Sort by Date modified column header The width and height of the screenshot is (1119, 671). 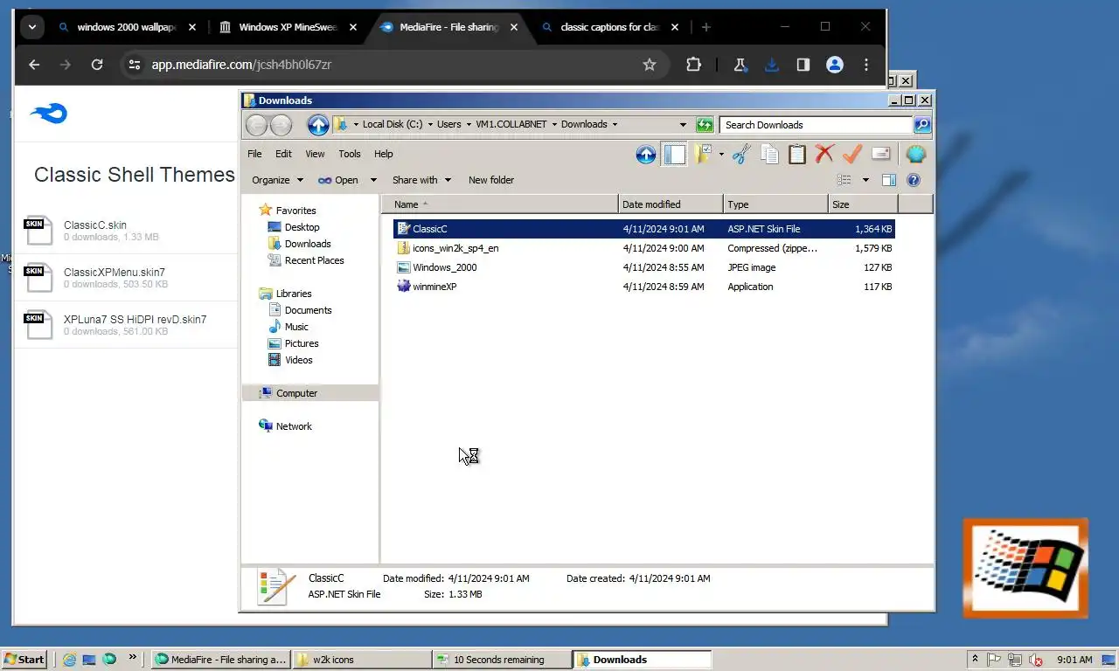671,204
